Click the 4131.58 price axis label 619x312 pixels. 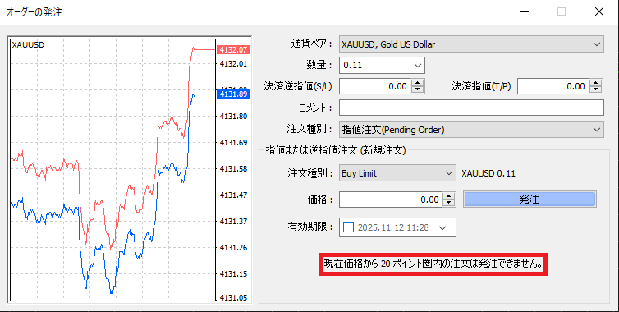233,168
